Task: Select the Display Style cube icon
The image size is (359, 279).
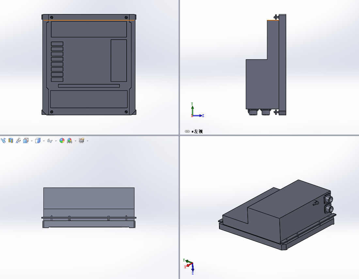Action: coord(38,140)
